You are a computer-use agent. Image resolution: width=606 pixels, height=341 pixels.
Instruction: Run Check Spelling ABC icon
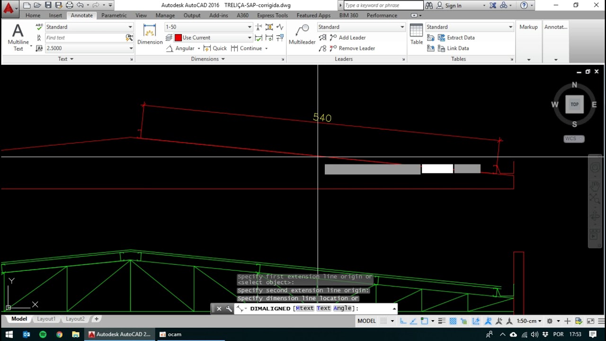point(39,27)
